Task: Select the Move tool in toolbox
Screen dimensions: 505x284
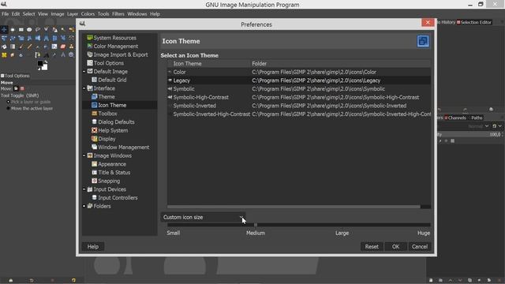Action: (x=4, y=30)
